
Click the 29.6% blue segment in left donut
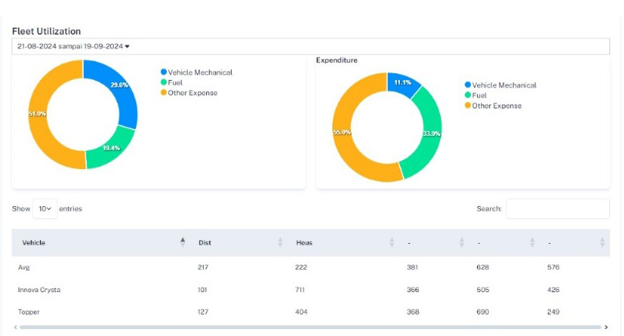(x=119, y=86)
